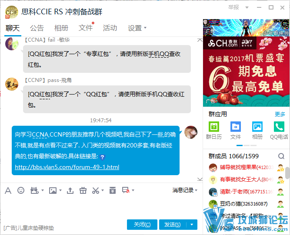Click own avatar beside the blue message
Viewport: 290px width, 235px height.
click(191, 132)
